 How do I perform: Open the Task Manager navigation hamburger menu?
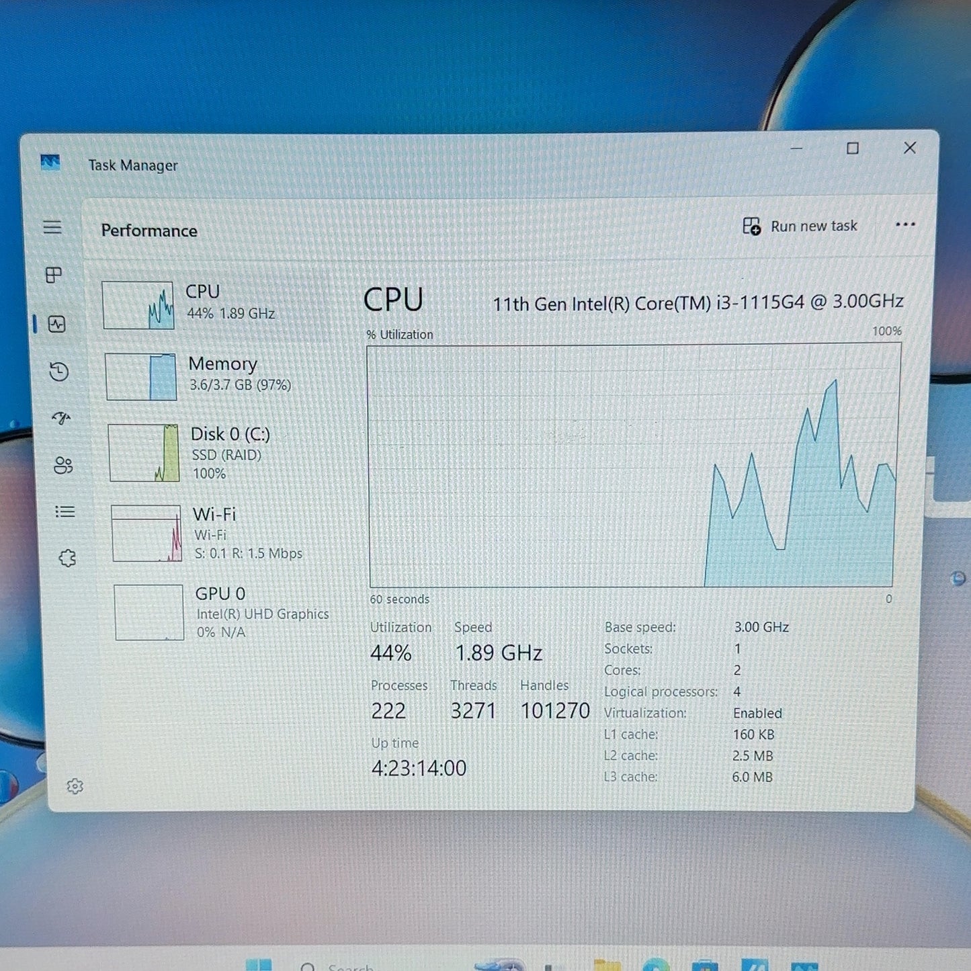[52, 228]
